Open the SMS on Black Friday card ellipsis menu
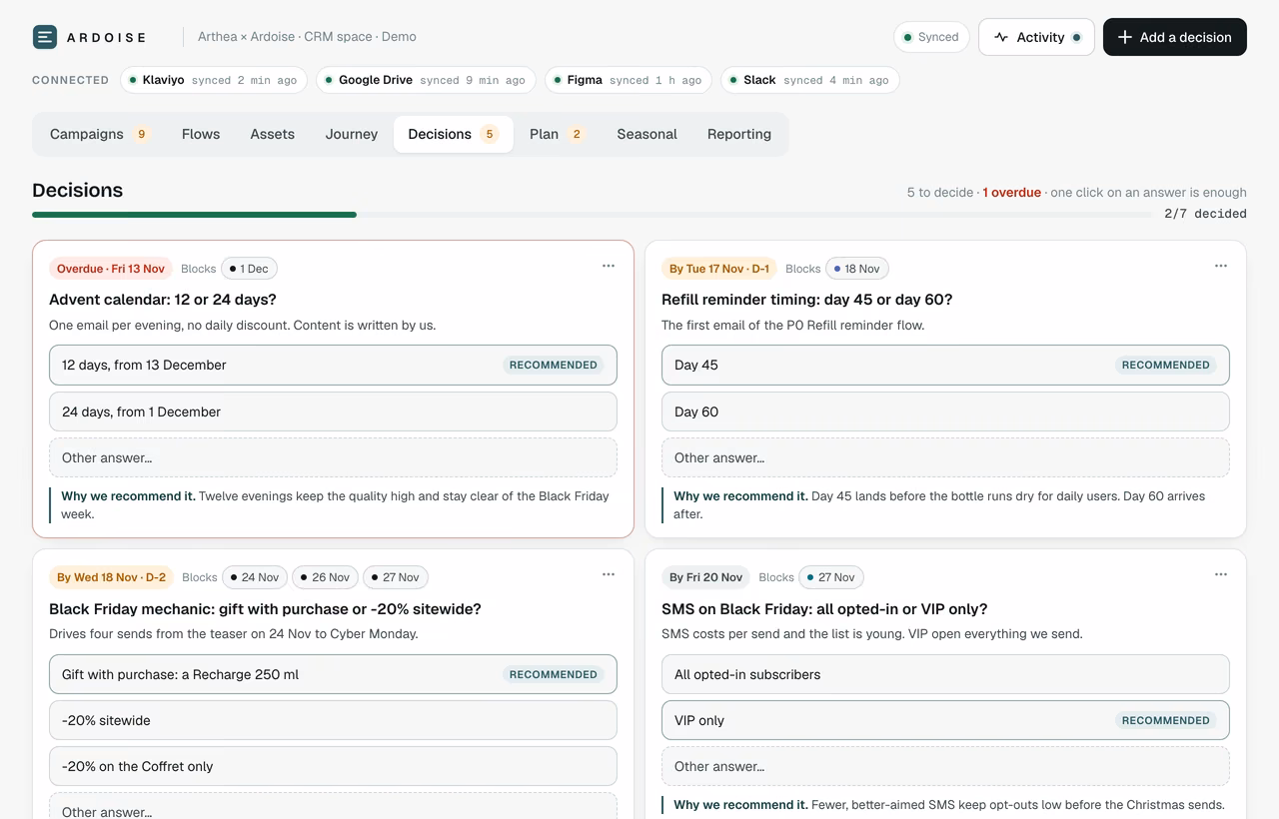 click(x=1221, y=574)
